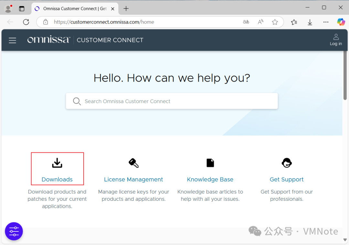Viewport: 349px width, 245px height.
Task: Click the Log in user icon
Action: click(x=336, y=37)
